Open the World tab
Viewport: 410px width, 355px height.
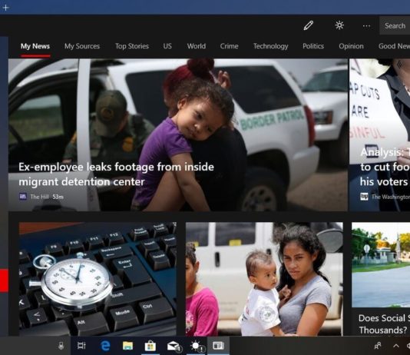tap(197, 46)
